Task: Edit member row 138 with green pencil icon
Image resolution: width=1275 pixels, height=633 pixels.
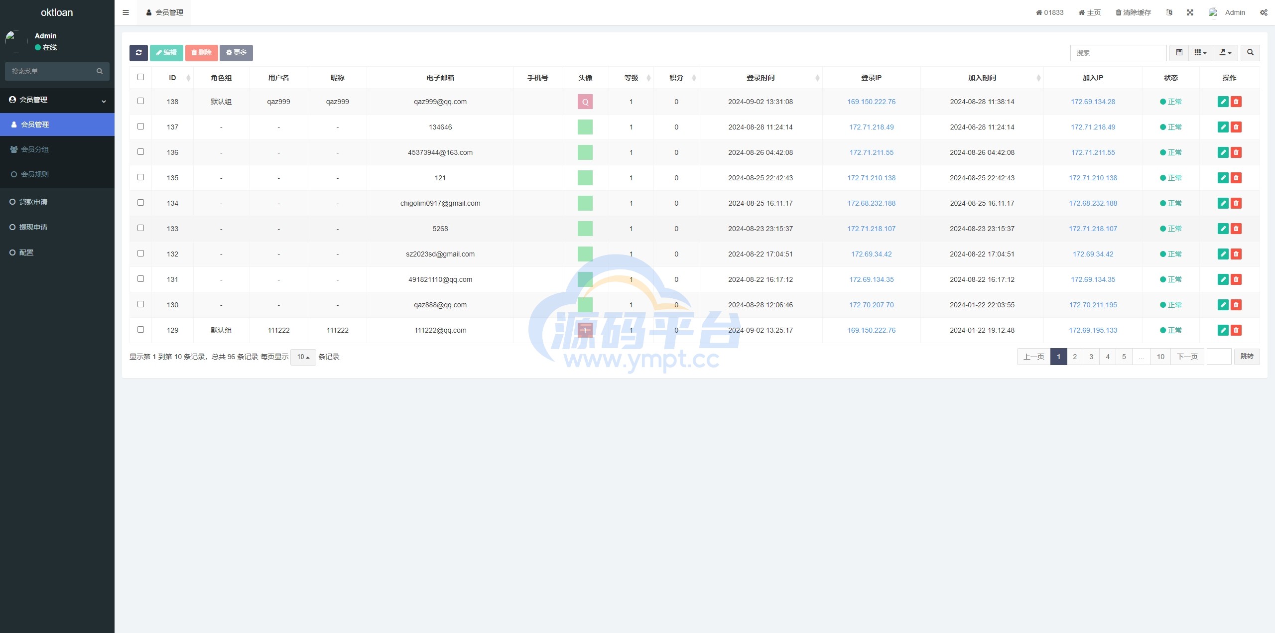Action: [1223, 102]
